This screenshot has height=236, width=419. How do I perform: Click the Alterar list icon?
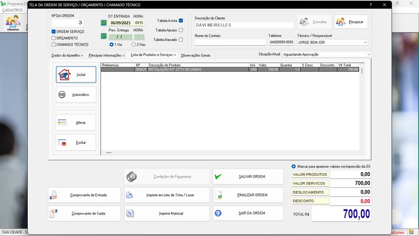[62, 123]
